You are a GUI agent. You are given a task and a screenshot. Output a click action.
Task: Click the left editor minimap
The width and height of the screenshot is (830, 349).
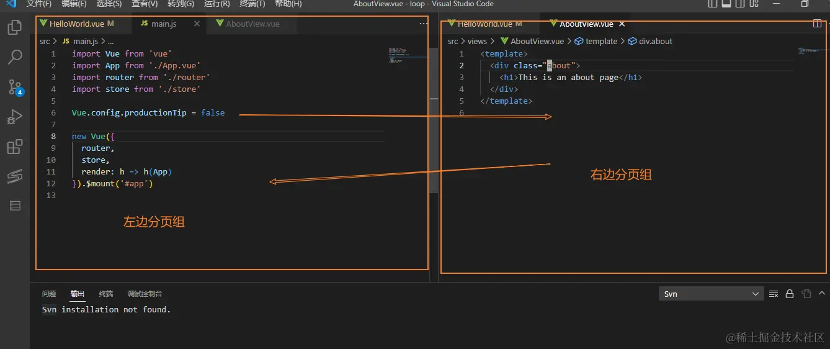pyautogui.click(x=408, y=55)
